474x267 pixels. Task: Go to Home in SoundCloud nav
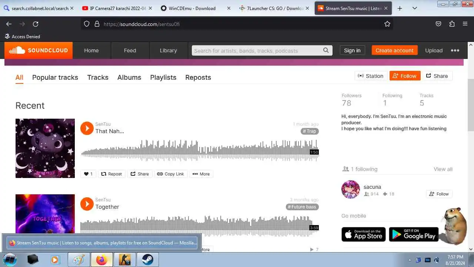pos(91,50)
